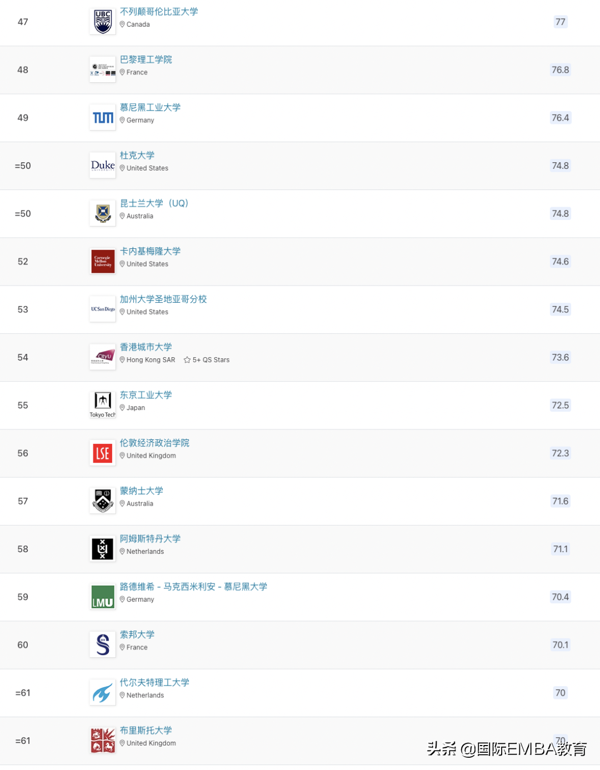This screenshot has width=600, height=770.
Task: Click the City University of Hong Kong logo
Action: 103,357
